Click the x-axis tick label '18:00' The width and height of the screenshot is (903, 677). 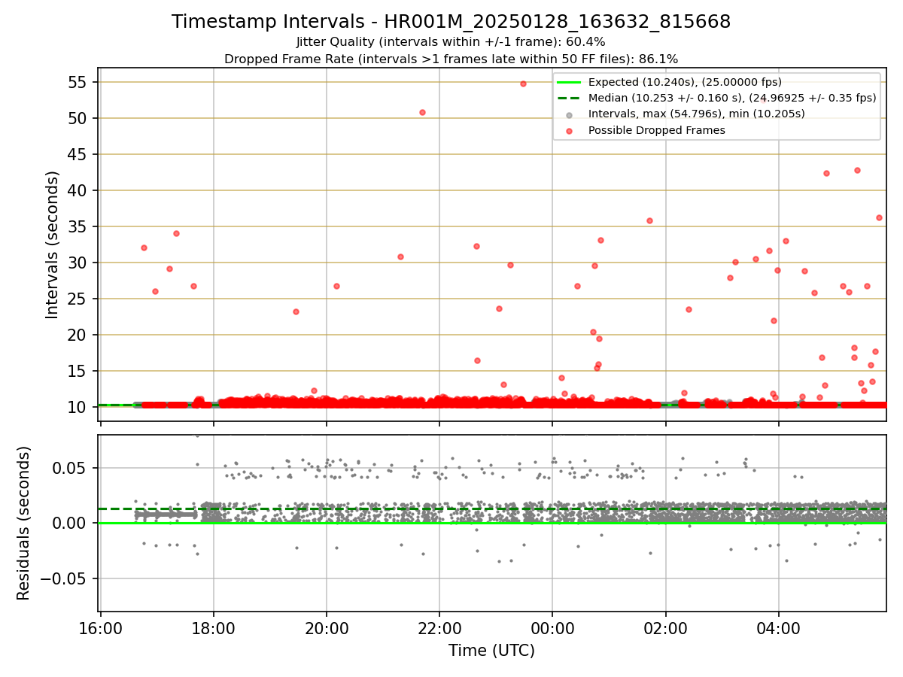pyautogui.click(x=214, y=628)
